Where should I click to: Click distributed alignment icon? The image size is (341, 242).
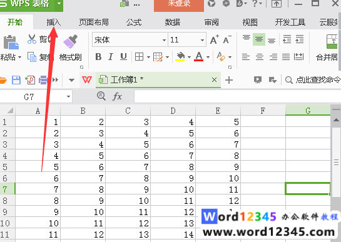[298, 57]
